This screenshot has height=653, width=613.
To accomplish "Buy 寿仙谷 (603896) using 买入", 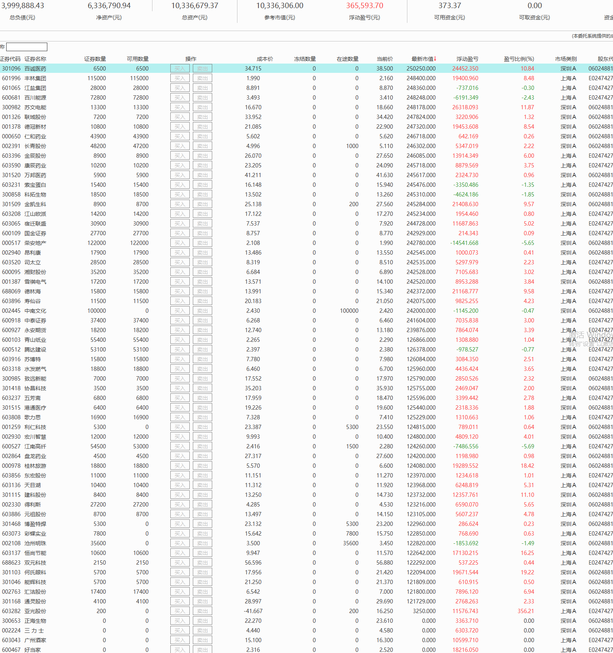I will click(x=180, y=301).
